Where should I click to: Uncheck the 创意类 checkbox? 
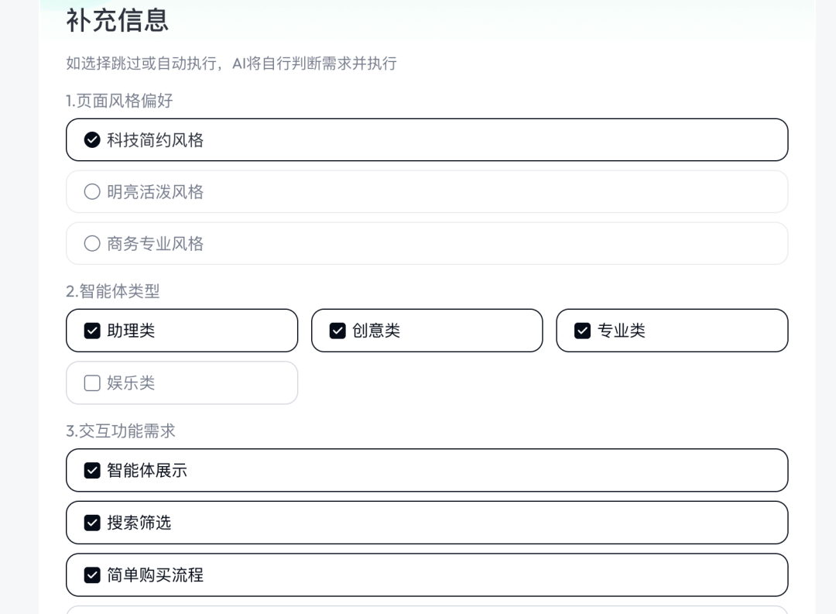[337, 331]
